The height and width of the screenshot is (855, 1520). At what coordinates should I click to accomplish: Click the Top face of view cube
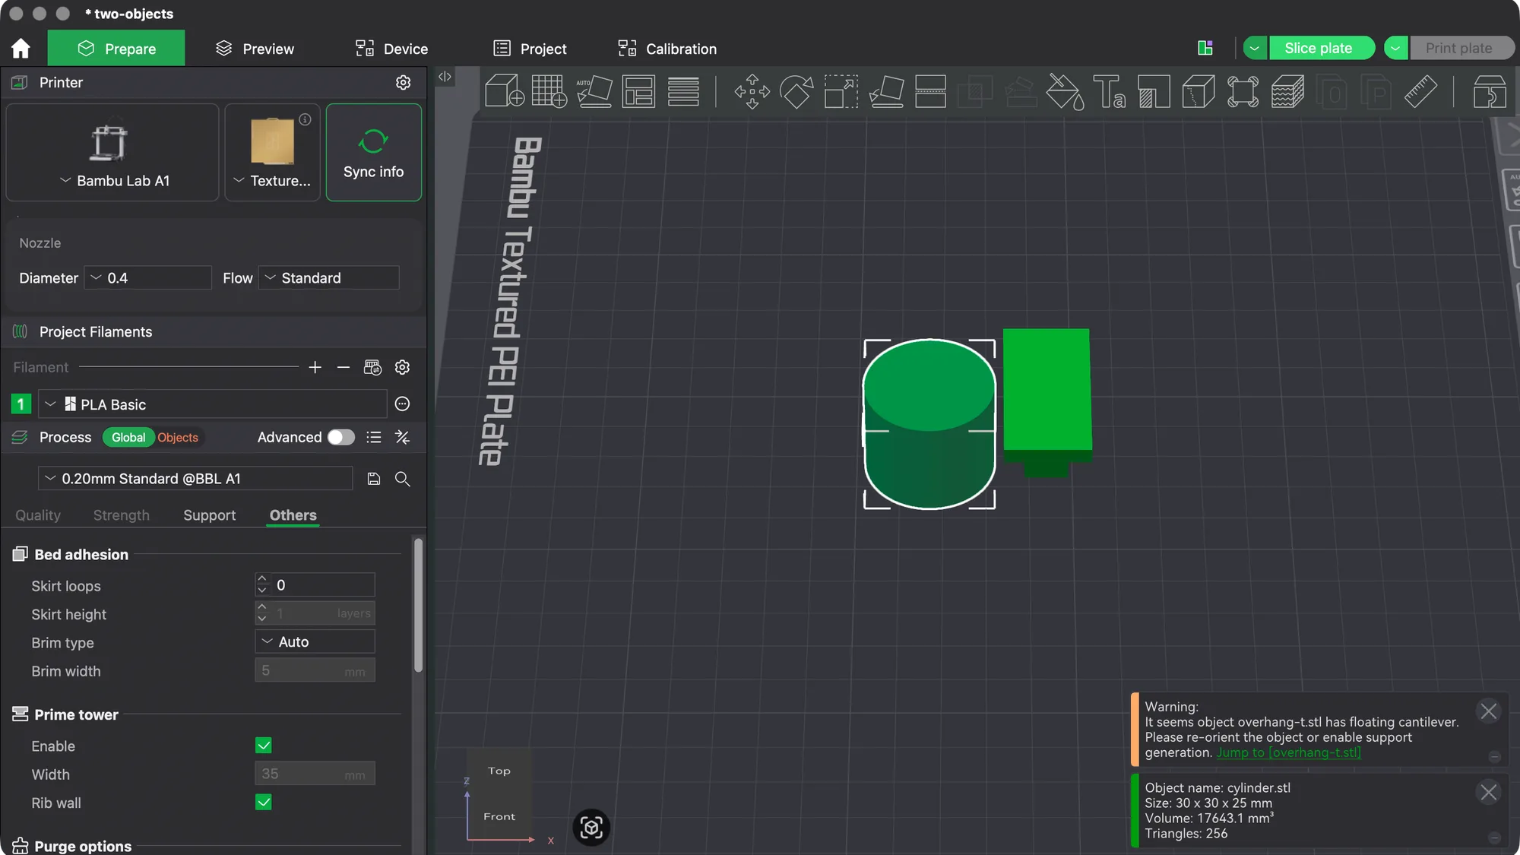[x=499, y=771]
